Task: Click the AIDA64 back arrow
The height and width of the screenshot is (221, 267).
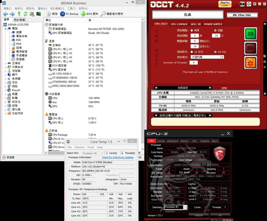Action: 6,14
